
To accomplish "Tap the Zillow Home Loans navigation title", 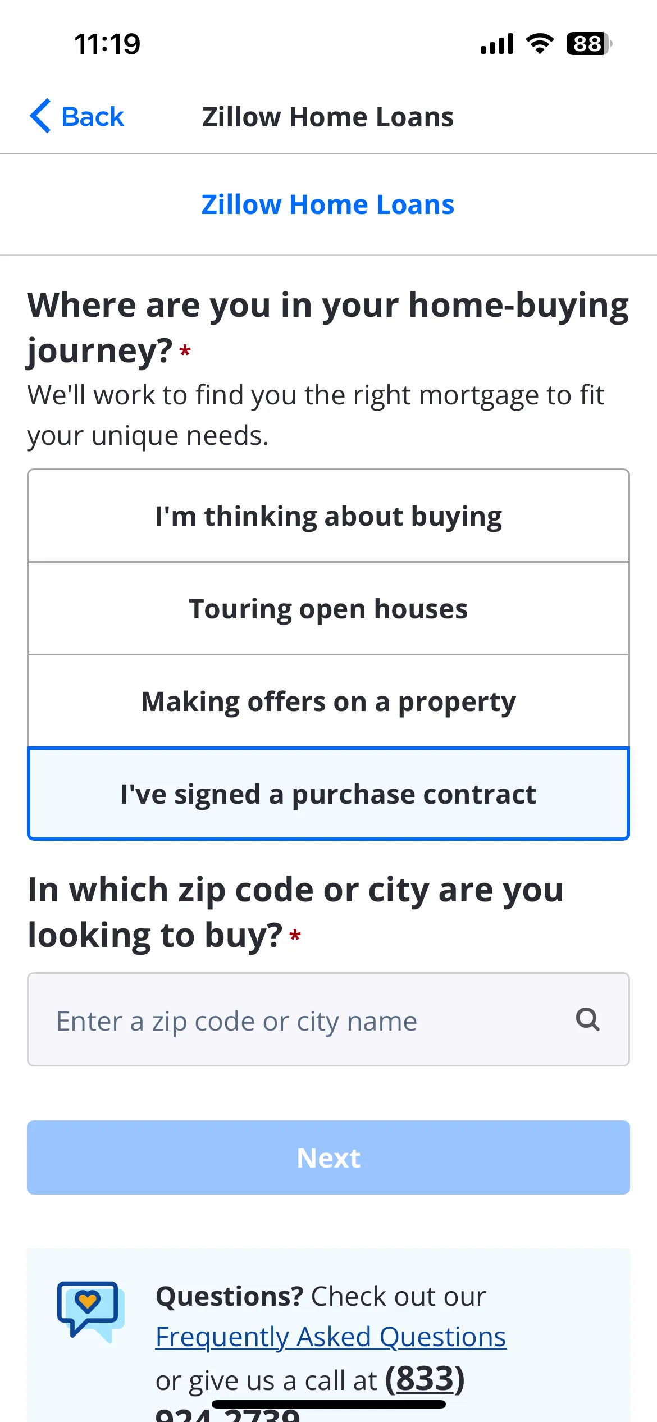I will [x=328, y=117].
